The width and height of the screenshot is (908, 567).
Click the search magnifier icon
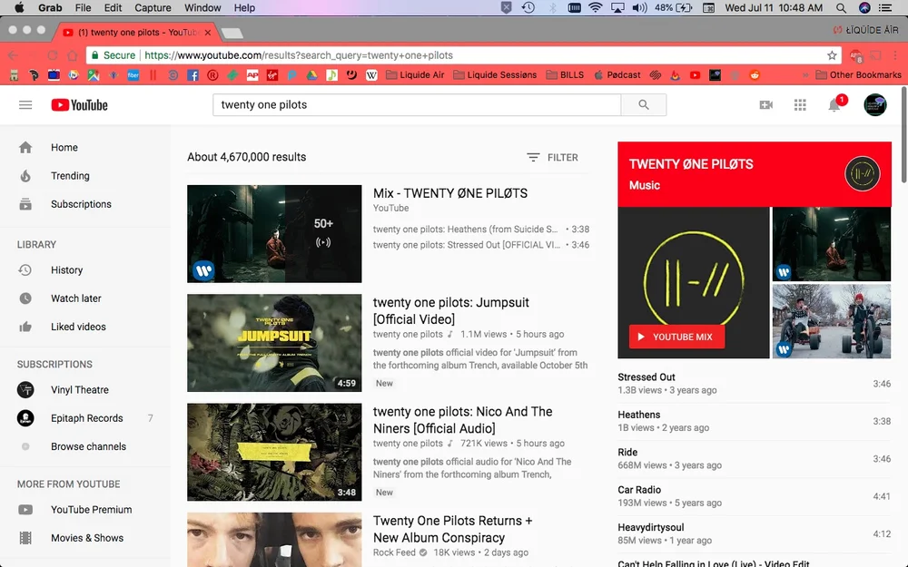click(644, 104)
